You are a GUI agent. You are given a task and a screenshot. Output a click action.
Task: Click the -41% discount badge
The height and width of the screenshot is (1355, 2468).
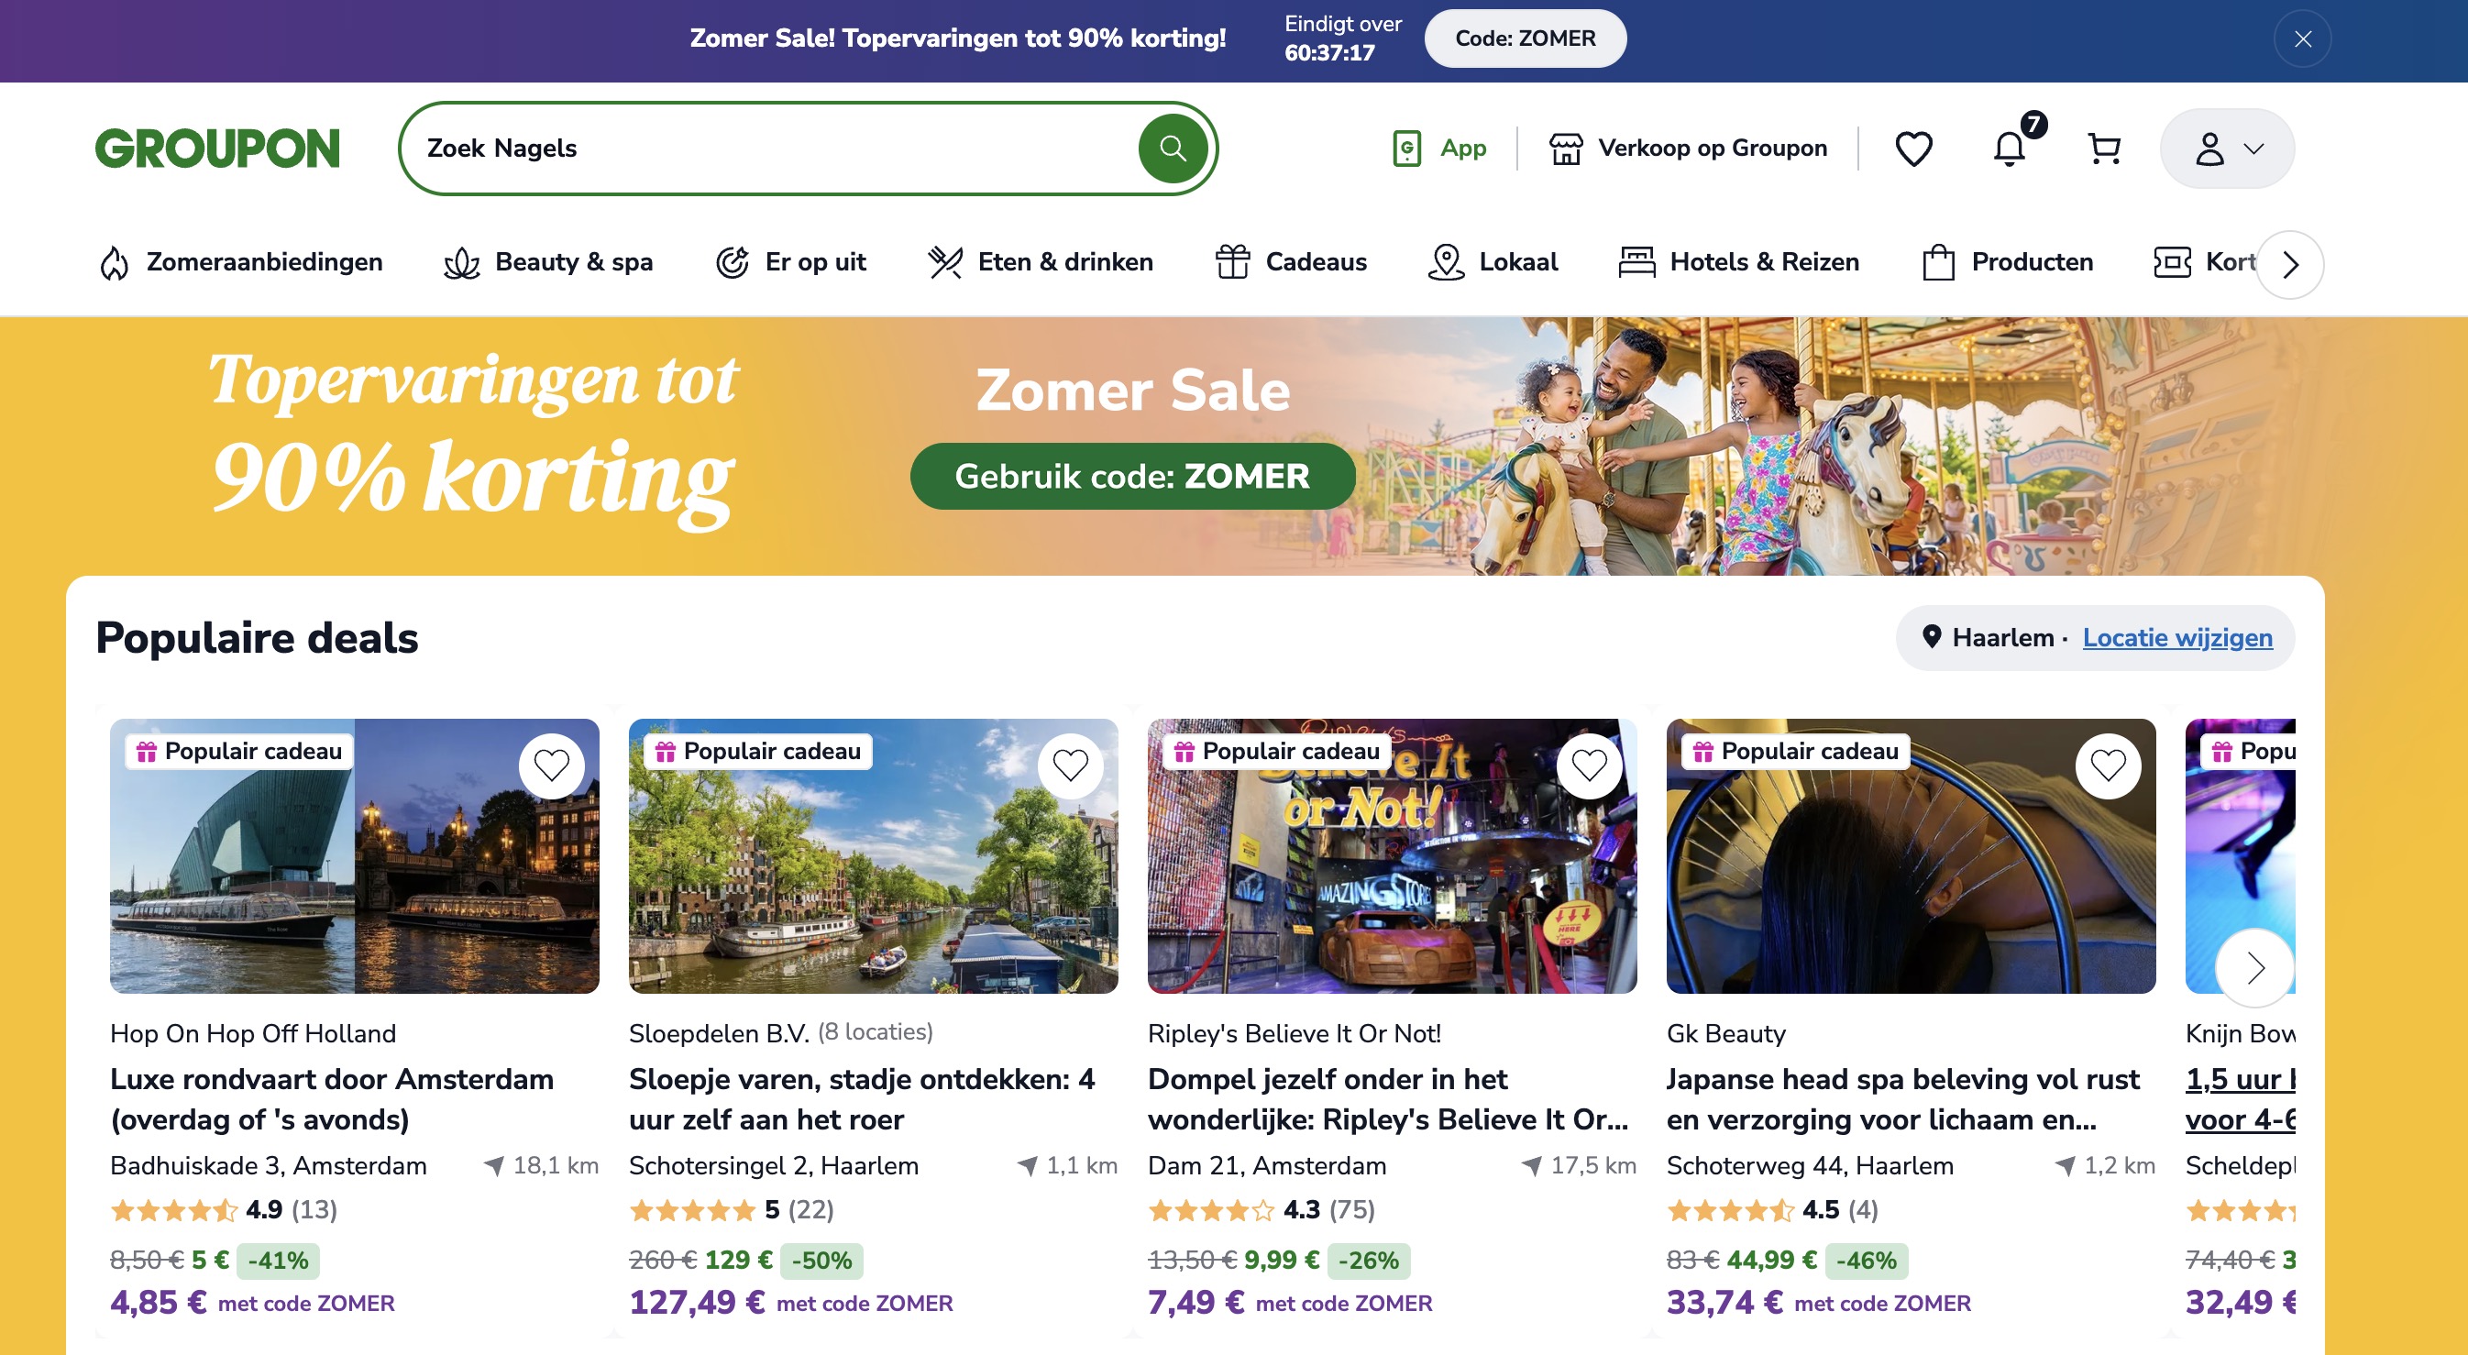[x=278, y=1261]
